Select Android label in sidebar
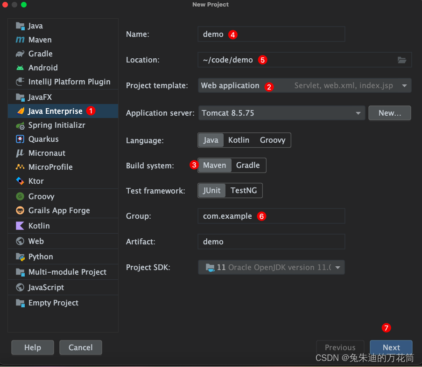The image size is (422, 367). tap(43, 68)
